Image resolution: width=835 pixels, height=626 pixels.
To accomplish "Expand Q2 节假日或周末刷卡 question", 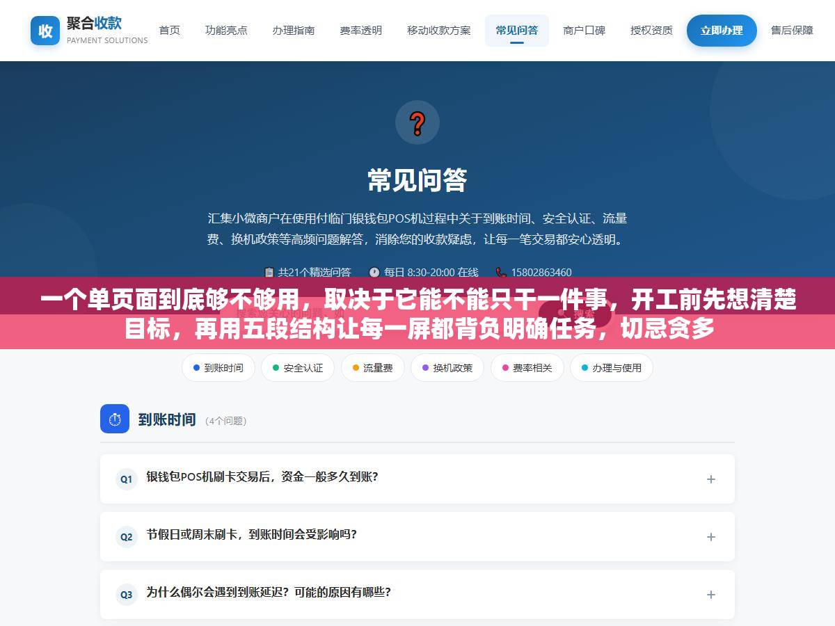I will click(417, 536).
